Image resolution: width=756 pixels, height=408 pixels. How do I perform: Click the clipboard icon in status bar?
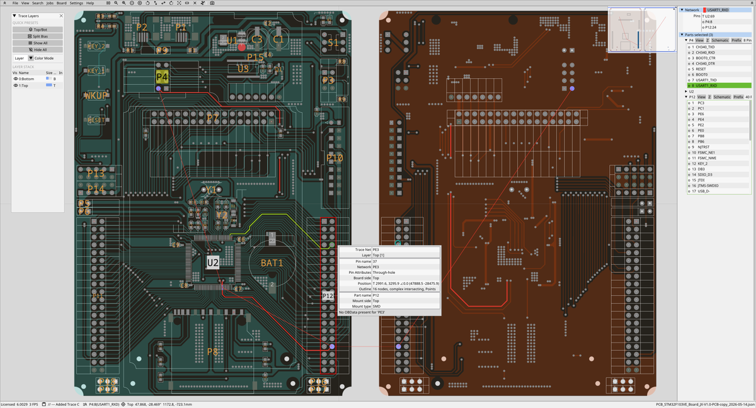pyautogui.click(x=43, y=404)
